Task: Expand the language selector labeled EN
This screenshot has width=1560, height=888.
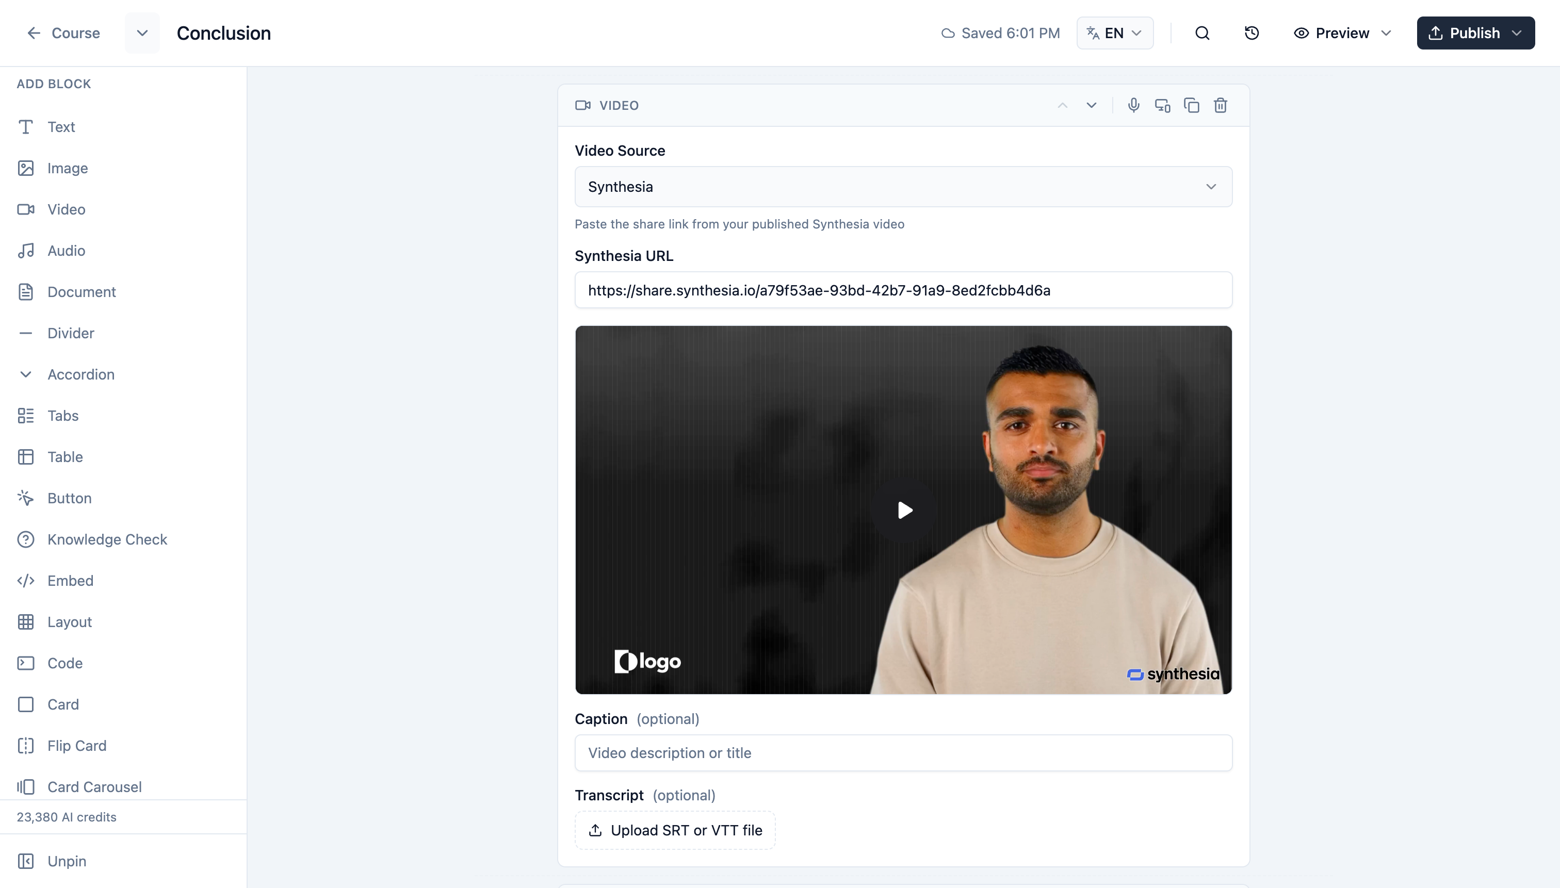Action: pos(1114,33)
